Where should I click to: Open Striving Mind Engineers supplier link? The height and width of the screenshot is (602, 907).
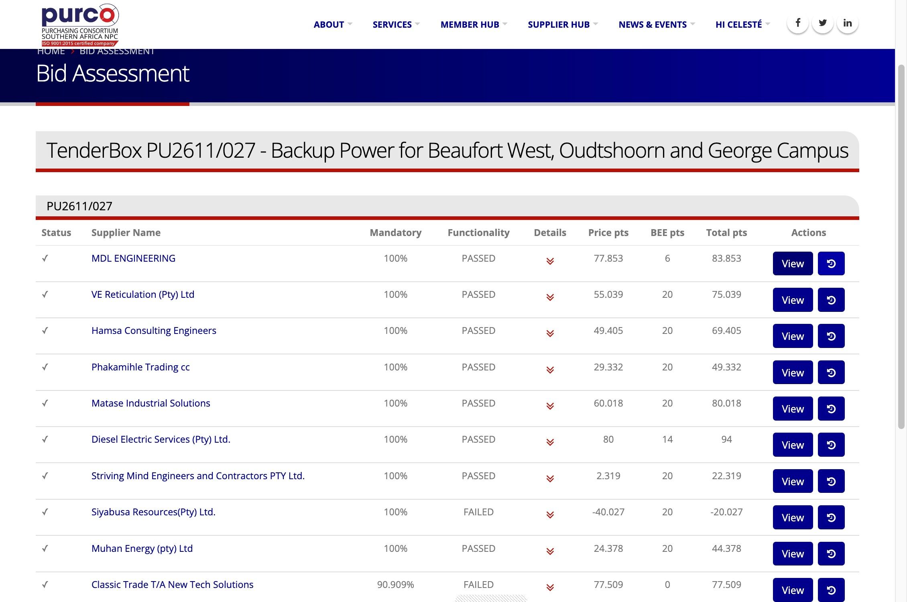tap(198, 476)
